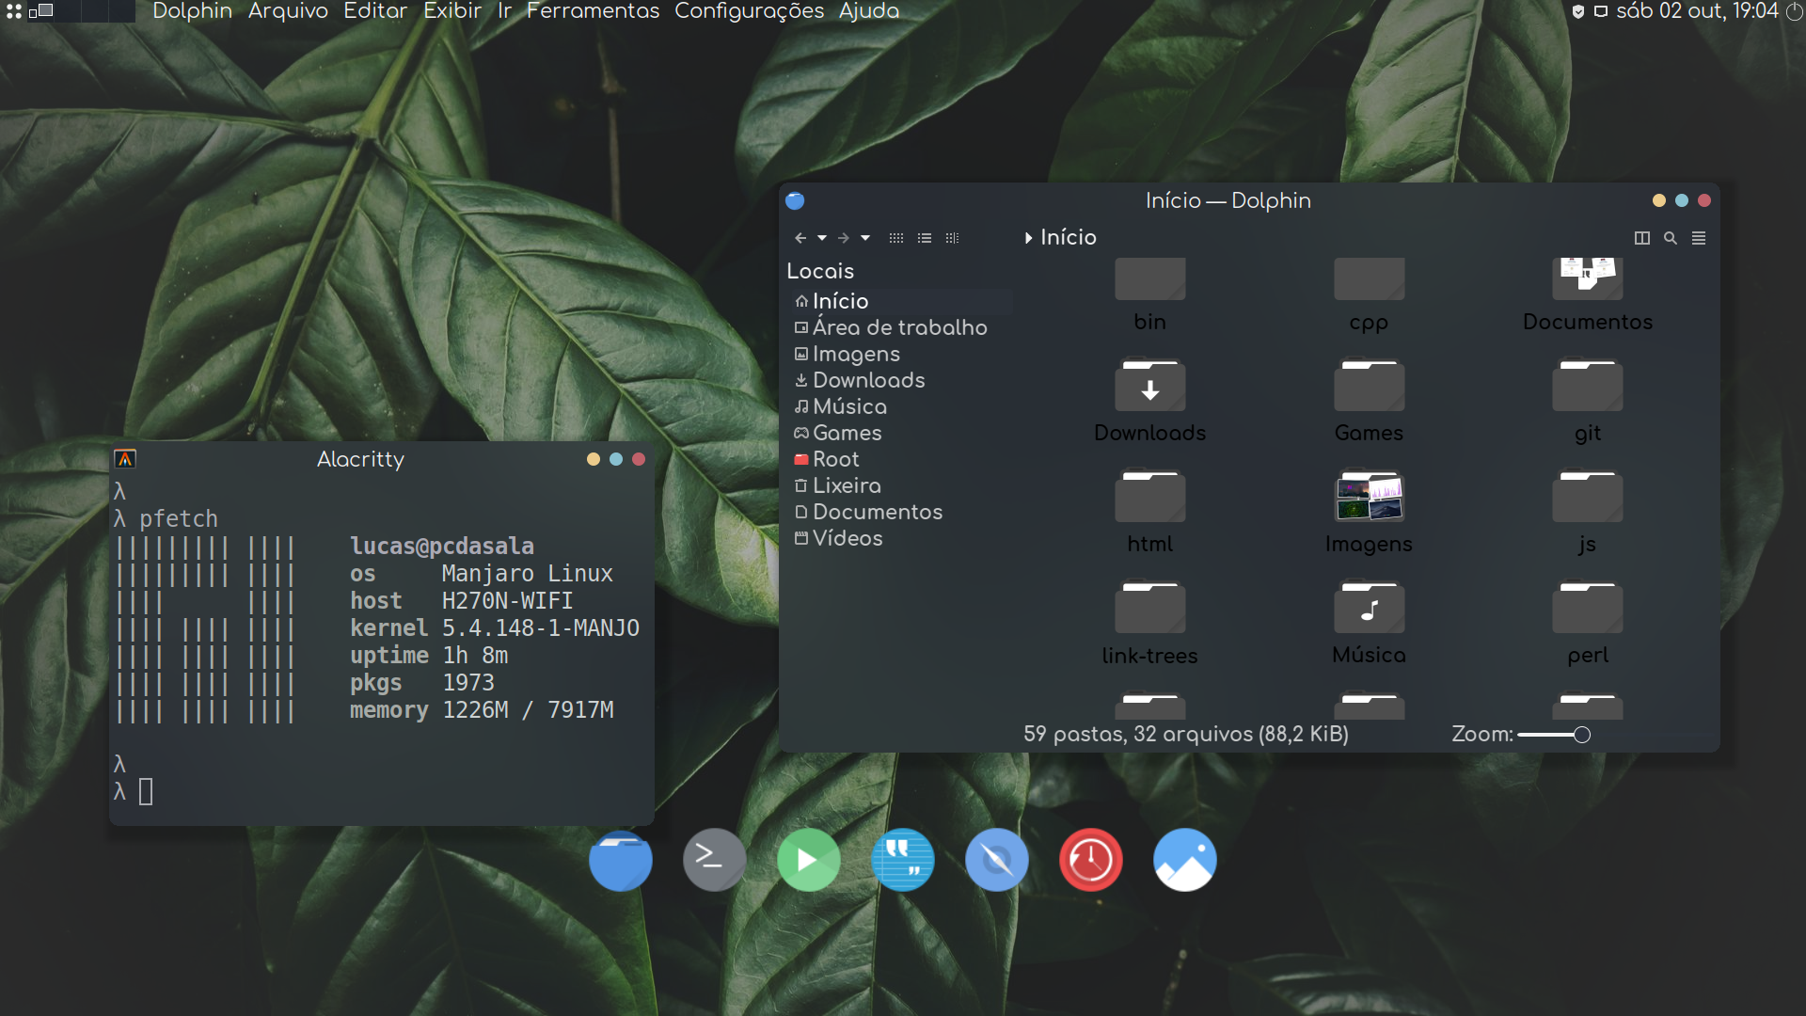Adjust the Zoom slider in status bar

pos(1581,735)
